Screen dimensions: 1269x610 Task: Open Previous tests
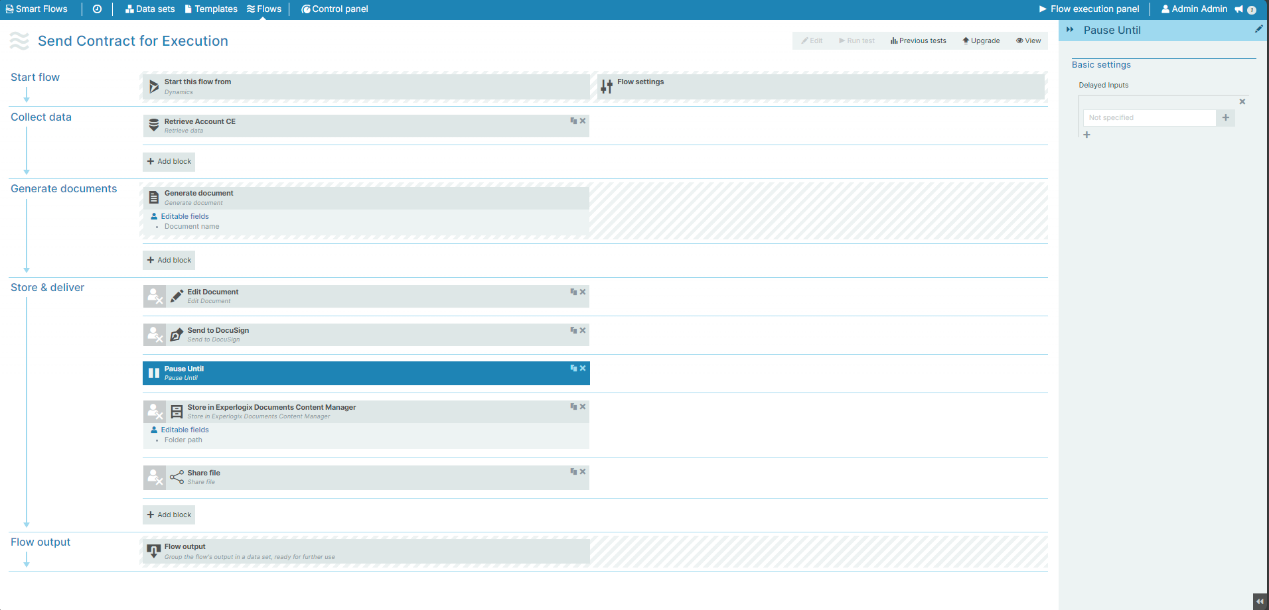click(919, 41)
